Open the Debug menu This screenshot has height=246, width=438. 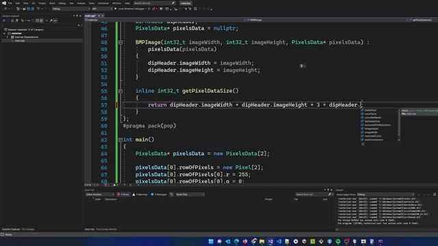pos(62,3)
